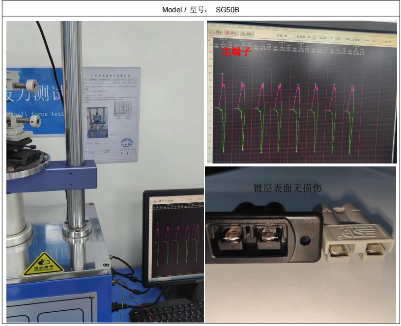This screenshot has width=401, height=326.
Task: Click the yellow 当心夹手 warning sticker
Action: tap(43, 265)
